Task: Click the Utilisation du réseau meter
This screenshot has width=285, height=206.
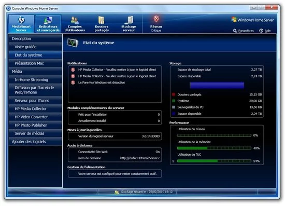Action: pyautogui.click(x=214, y=135)
